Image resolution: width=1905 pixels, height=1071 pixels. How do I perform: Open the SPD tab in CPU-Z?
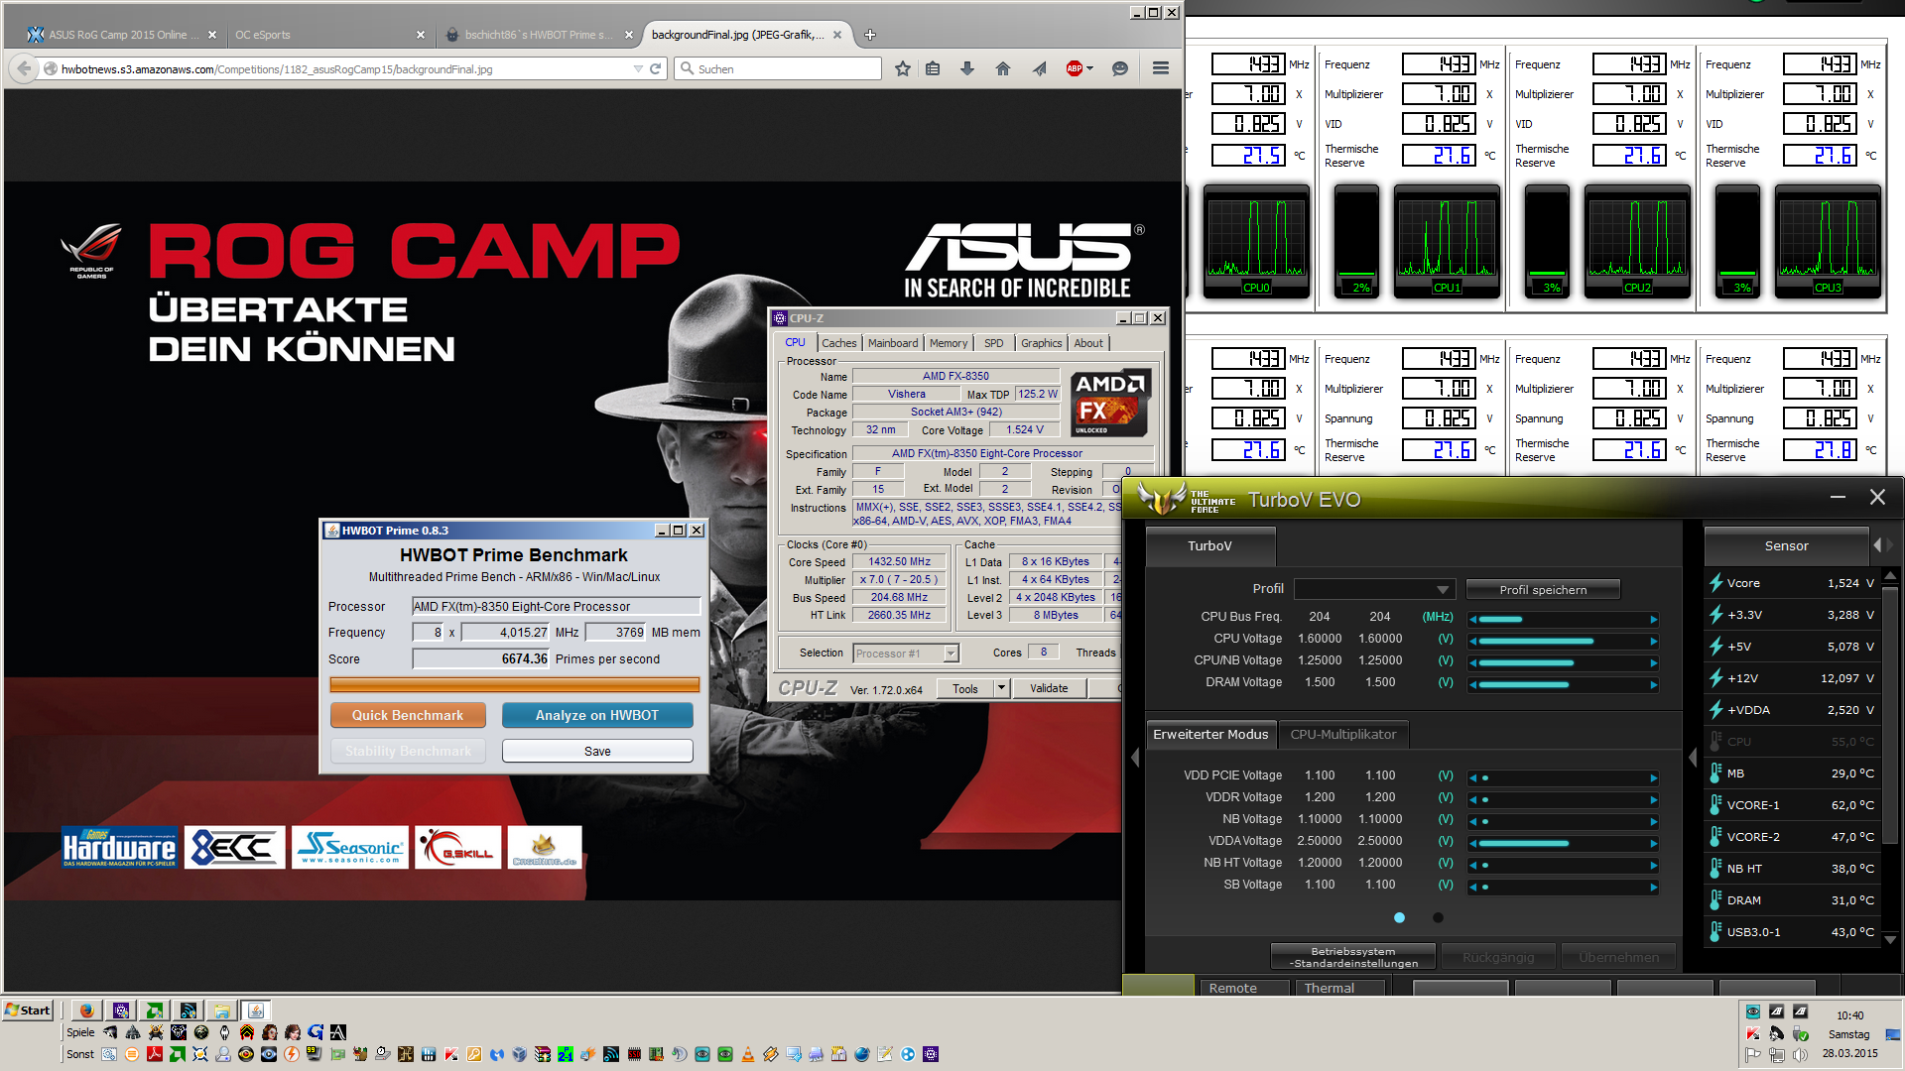(x=994, y=343)
